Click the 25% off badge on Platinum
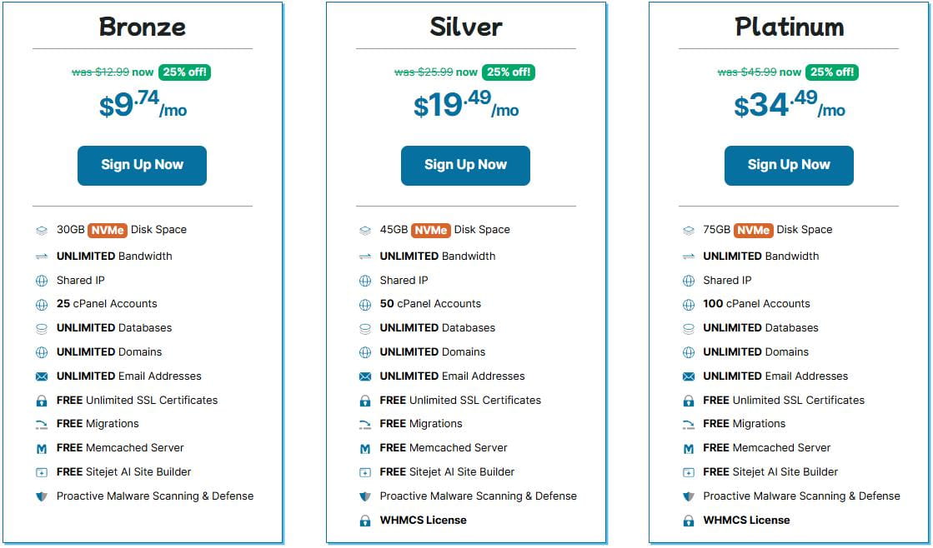The width and height of the screenshot is (933, 548). [x=831, y=72]
